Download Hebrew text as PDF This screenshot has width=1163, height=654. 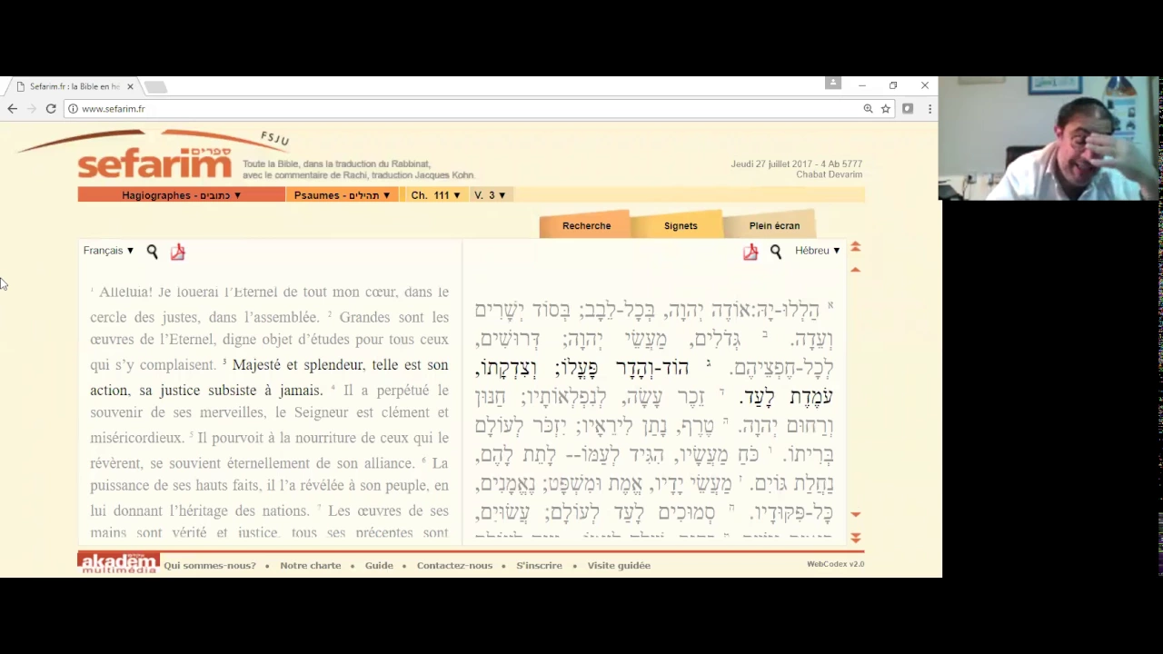pos(750,252)
